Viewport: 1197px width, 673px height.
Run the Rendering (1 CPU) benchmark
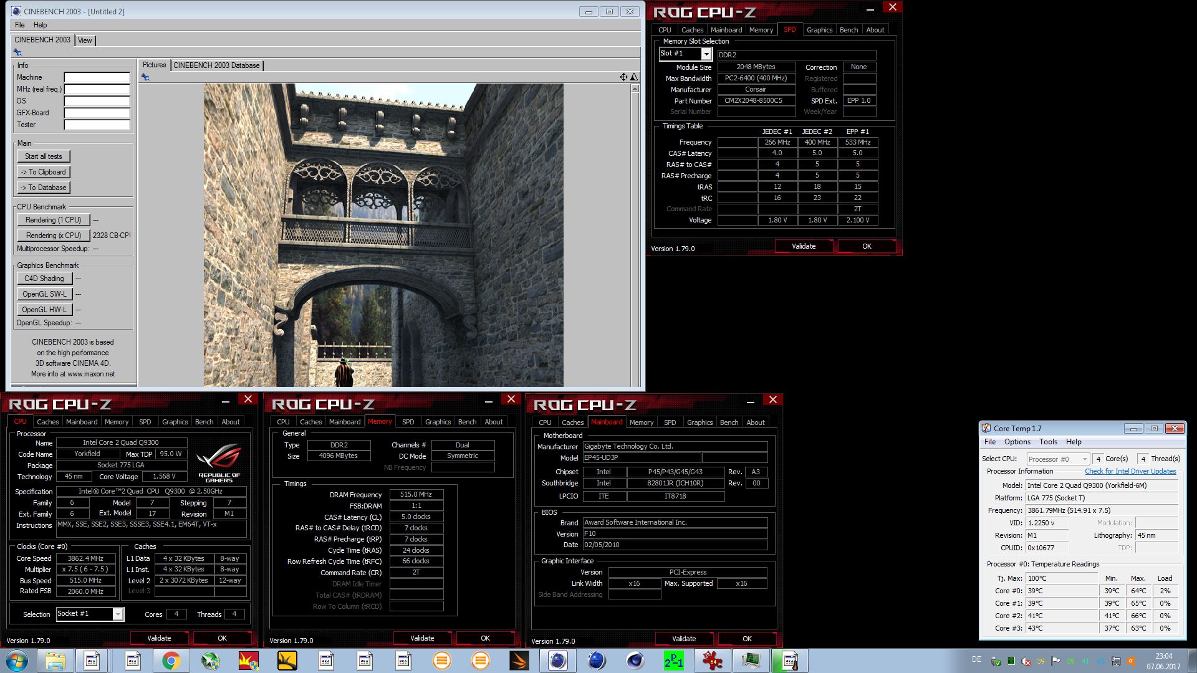[53, 220]
